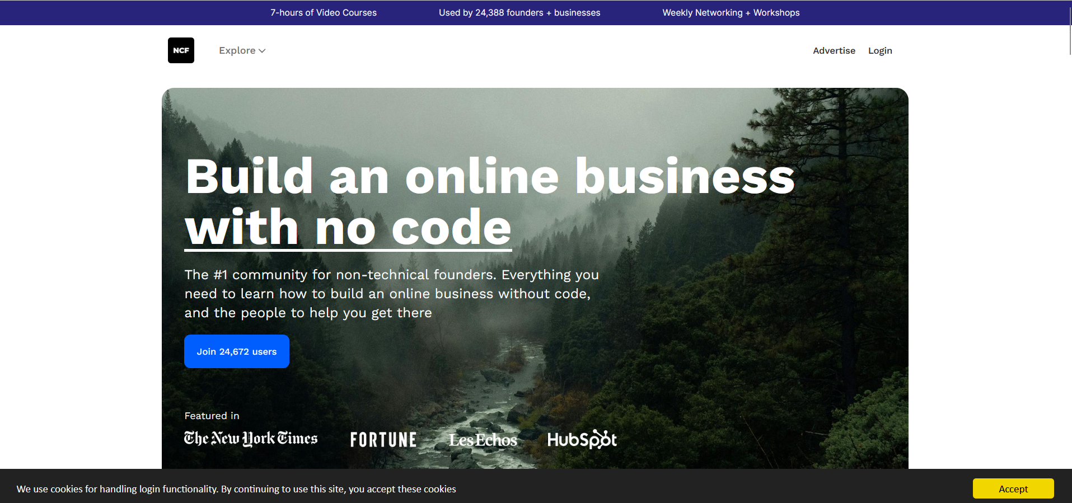This screenshot has height=503, width=1072.
Task: Click the Les Echos logo
Action: tap(483, 440)
